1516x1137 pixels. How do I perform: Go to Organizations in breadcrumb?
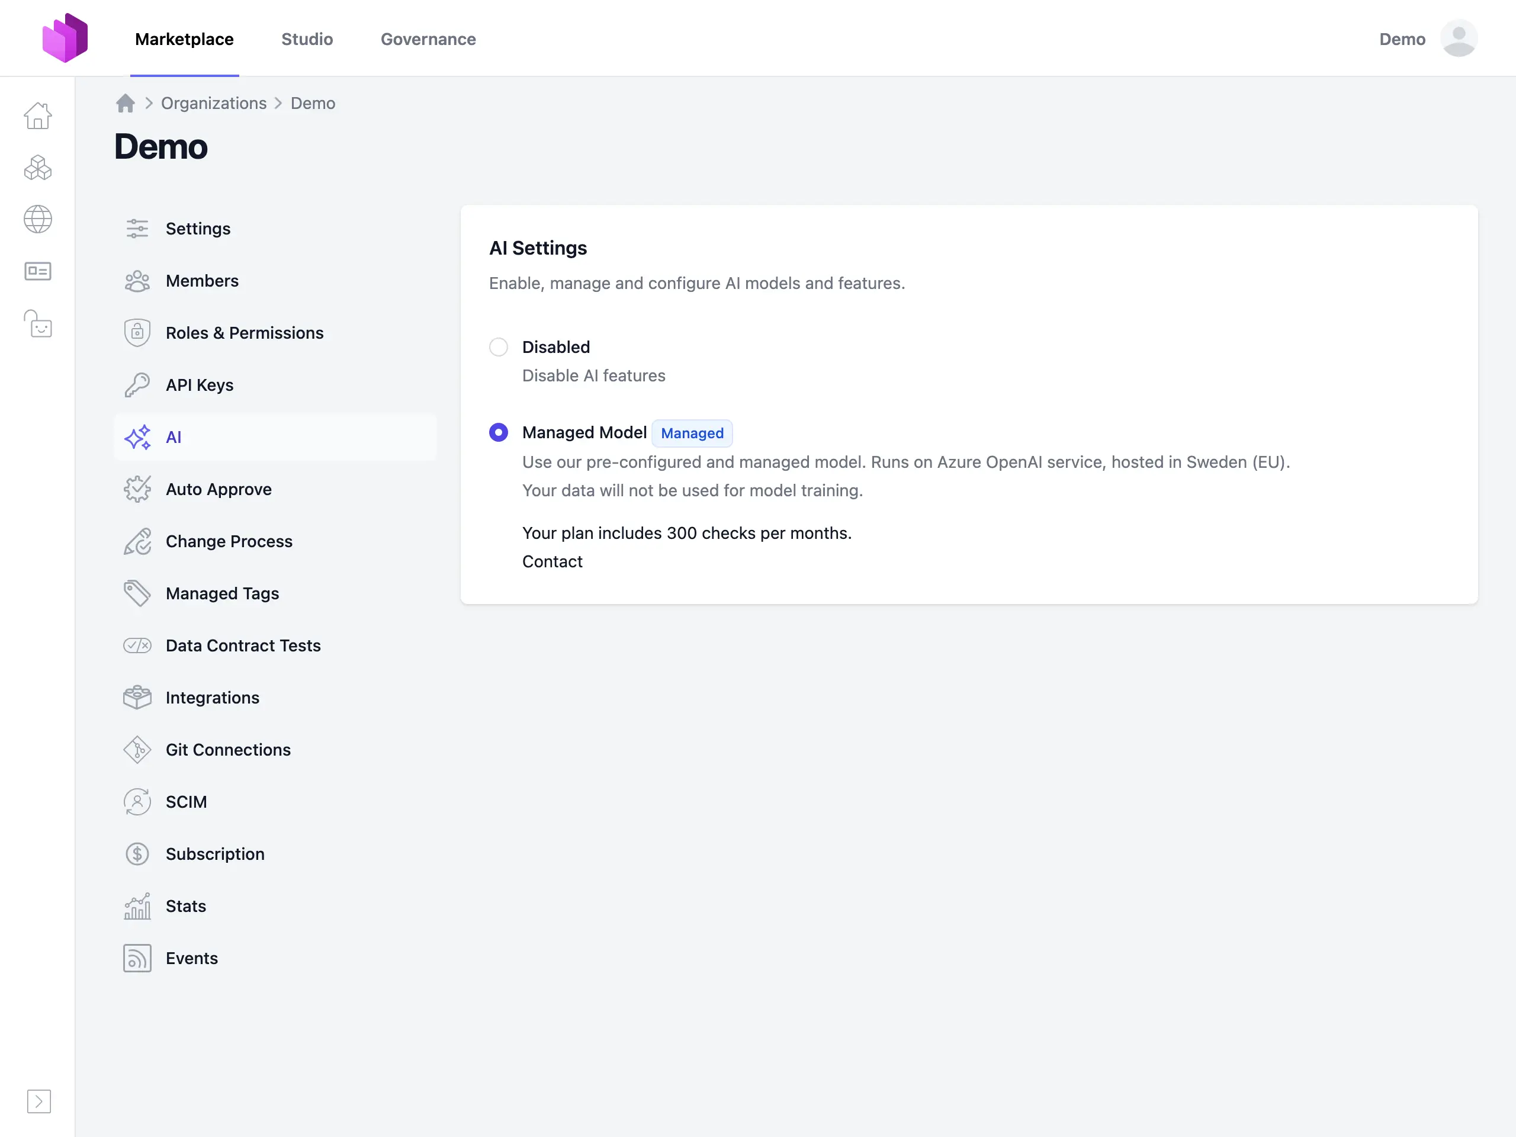pyautogui.click(x=213, y=104)
